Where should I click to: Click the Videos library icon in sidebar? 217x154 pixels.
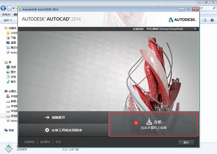(x=8, y=67)
